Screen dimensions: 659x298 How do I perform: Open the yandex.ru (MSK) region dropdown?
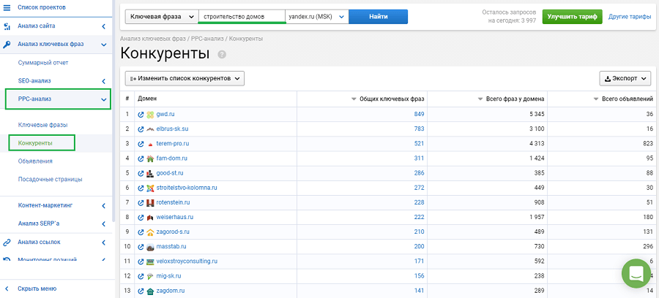[316, 17]
